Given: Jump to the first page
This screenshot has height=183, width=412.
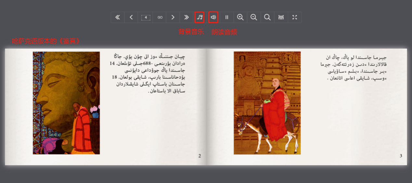Looking at the screenshot, I should 118,18.
